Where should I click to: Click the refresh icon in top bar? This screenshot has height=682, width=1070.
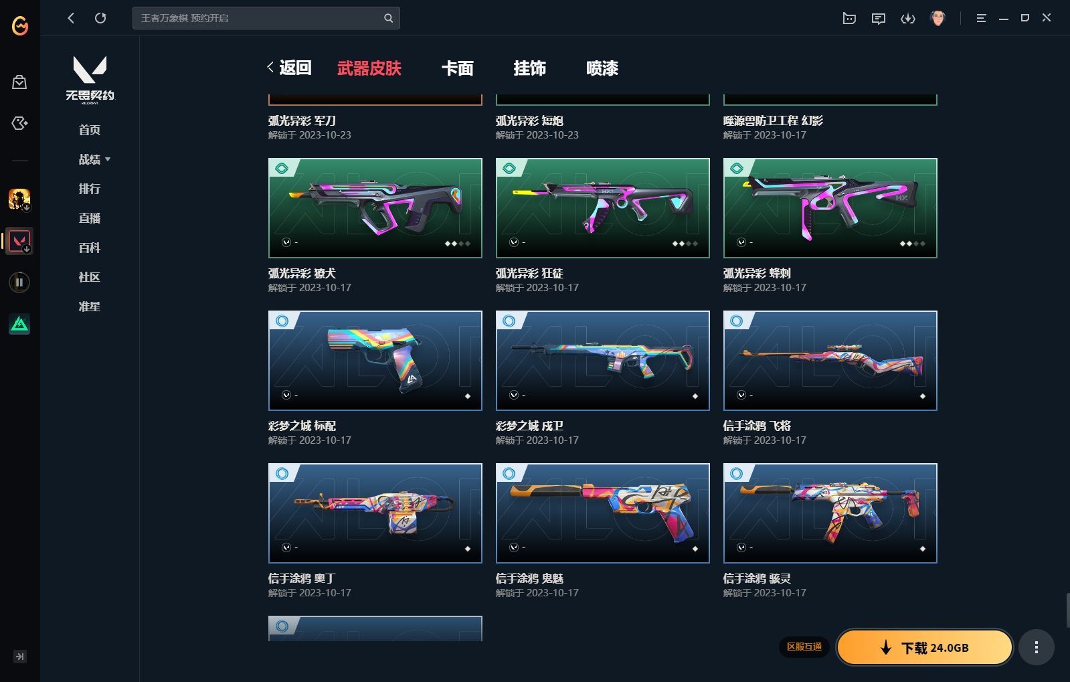click(100, 18)
